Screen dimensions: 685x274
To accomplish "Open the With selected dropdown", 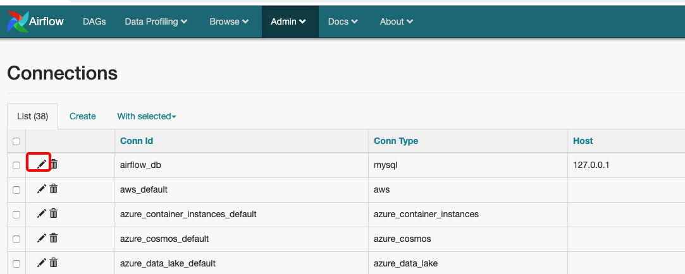I will click(x=146, y=116).
